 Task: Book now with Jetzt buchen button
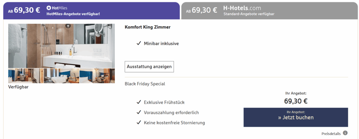[x=296, y=117]
